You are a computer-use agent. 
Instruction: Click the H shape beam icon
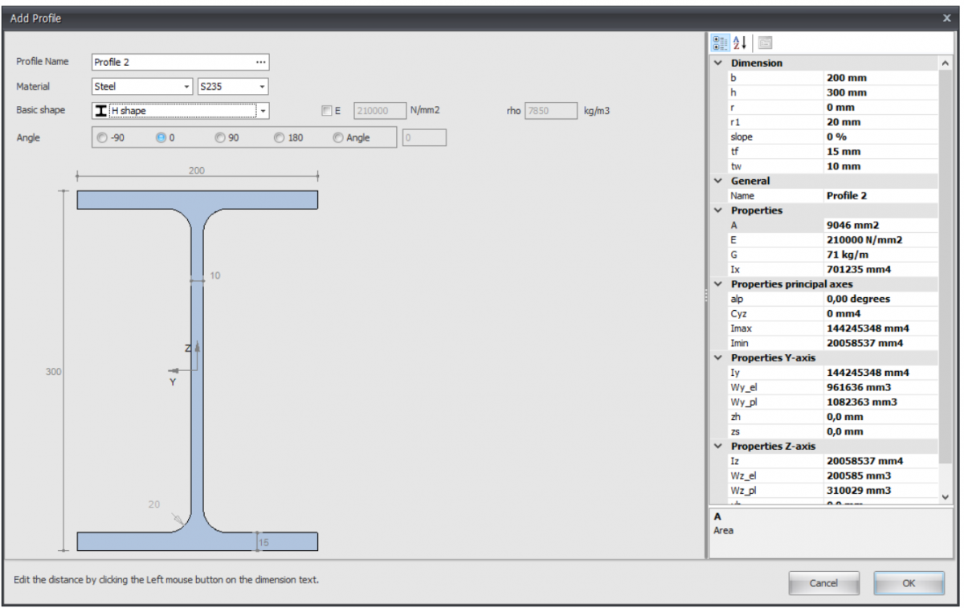click(101, 111)
